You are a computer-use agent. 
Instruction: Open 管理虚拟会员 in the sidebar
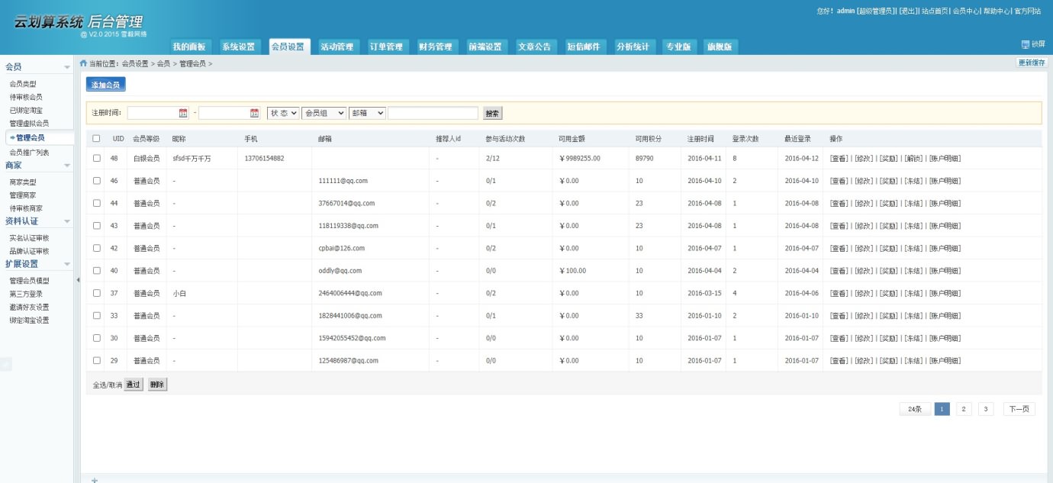[29, 124]
